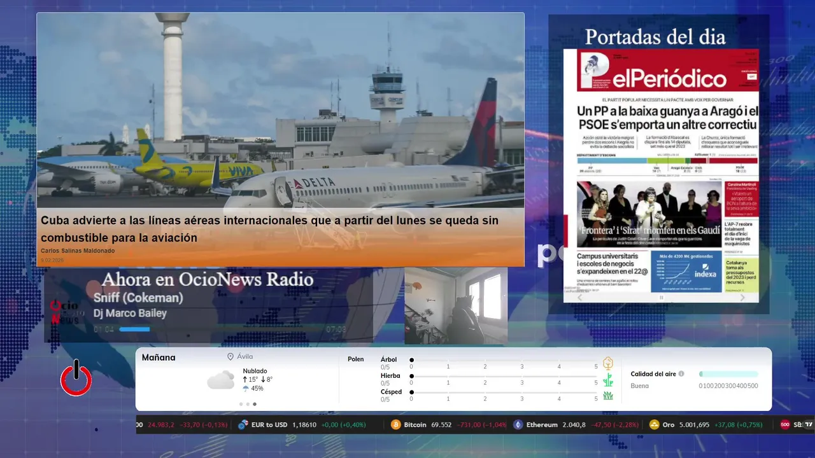Go to previous front page with left arrow
The height and width of the screenshot is (458, 815).
pyautogui.click(x=579, y=298)
